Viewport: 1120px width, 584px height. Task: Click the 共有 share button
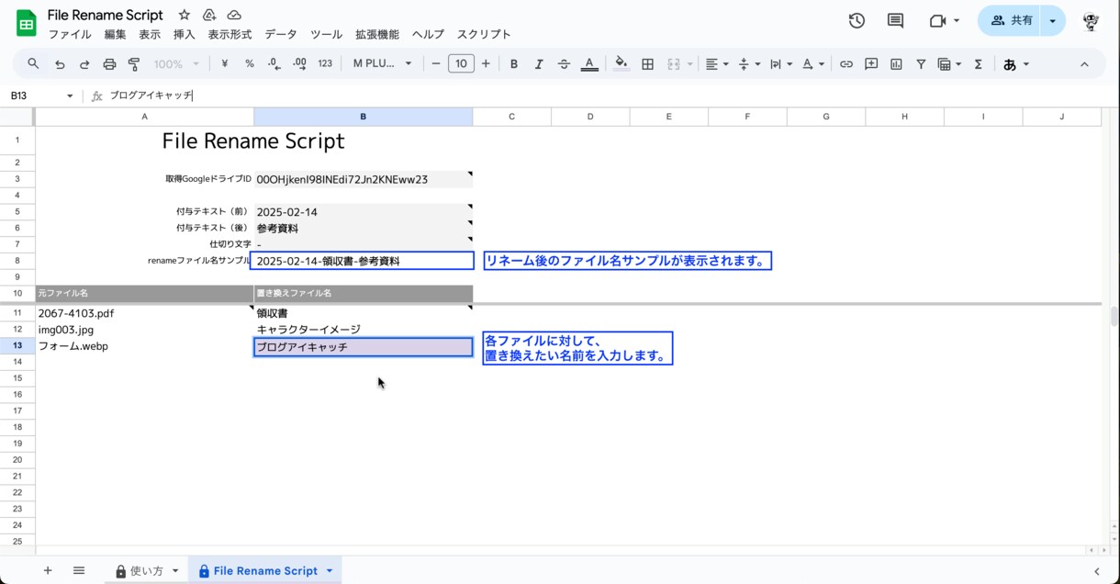tap(1011, 20)
